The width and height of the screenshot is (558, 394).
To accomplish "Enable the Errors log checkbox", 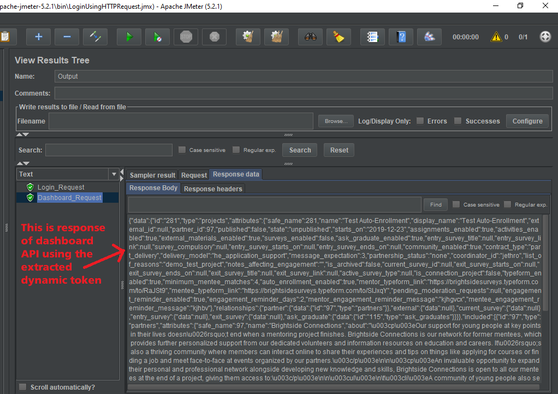I will [x=420, y=121].
